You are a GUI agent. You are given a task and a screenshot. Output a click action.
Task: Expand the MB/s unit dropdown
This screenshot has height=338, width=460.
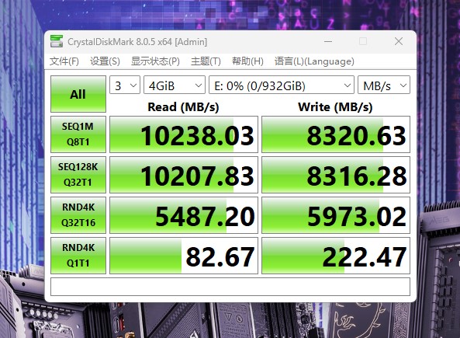(384, 85)
